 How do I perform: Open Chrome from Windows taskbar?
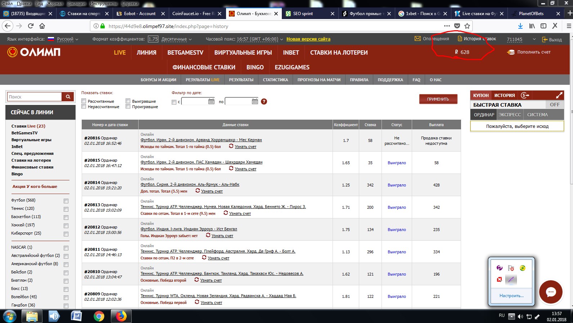pos(99,316)
